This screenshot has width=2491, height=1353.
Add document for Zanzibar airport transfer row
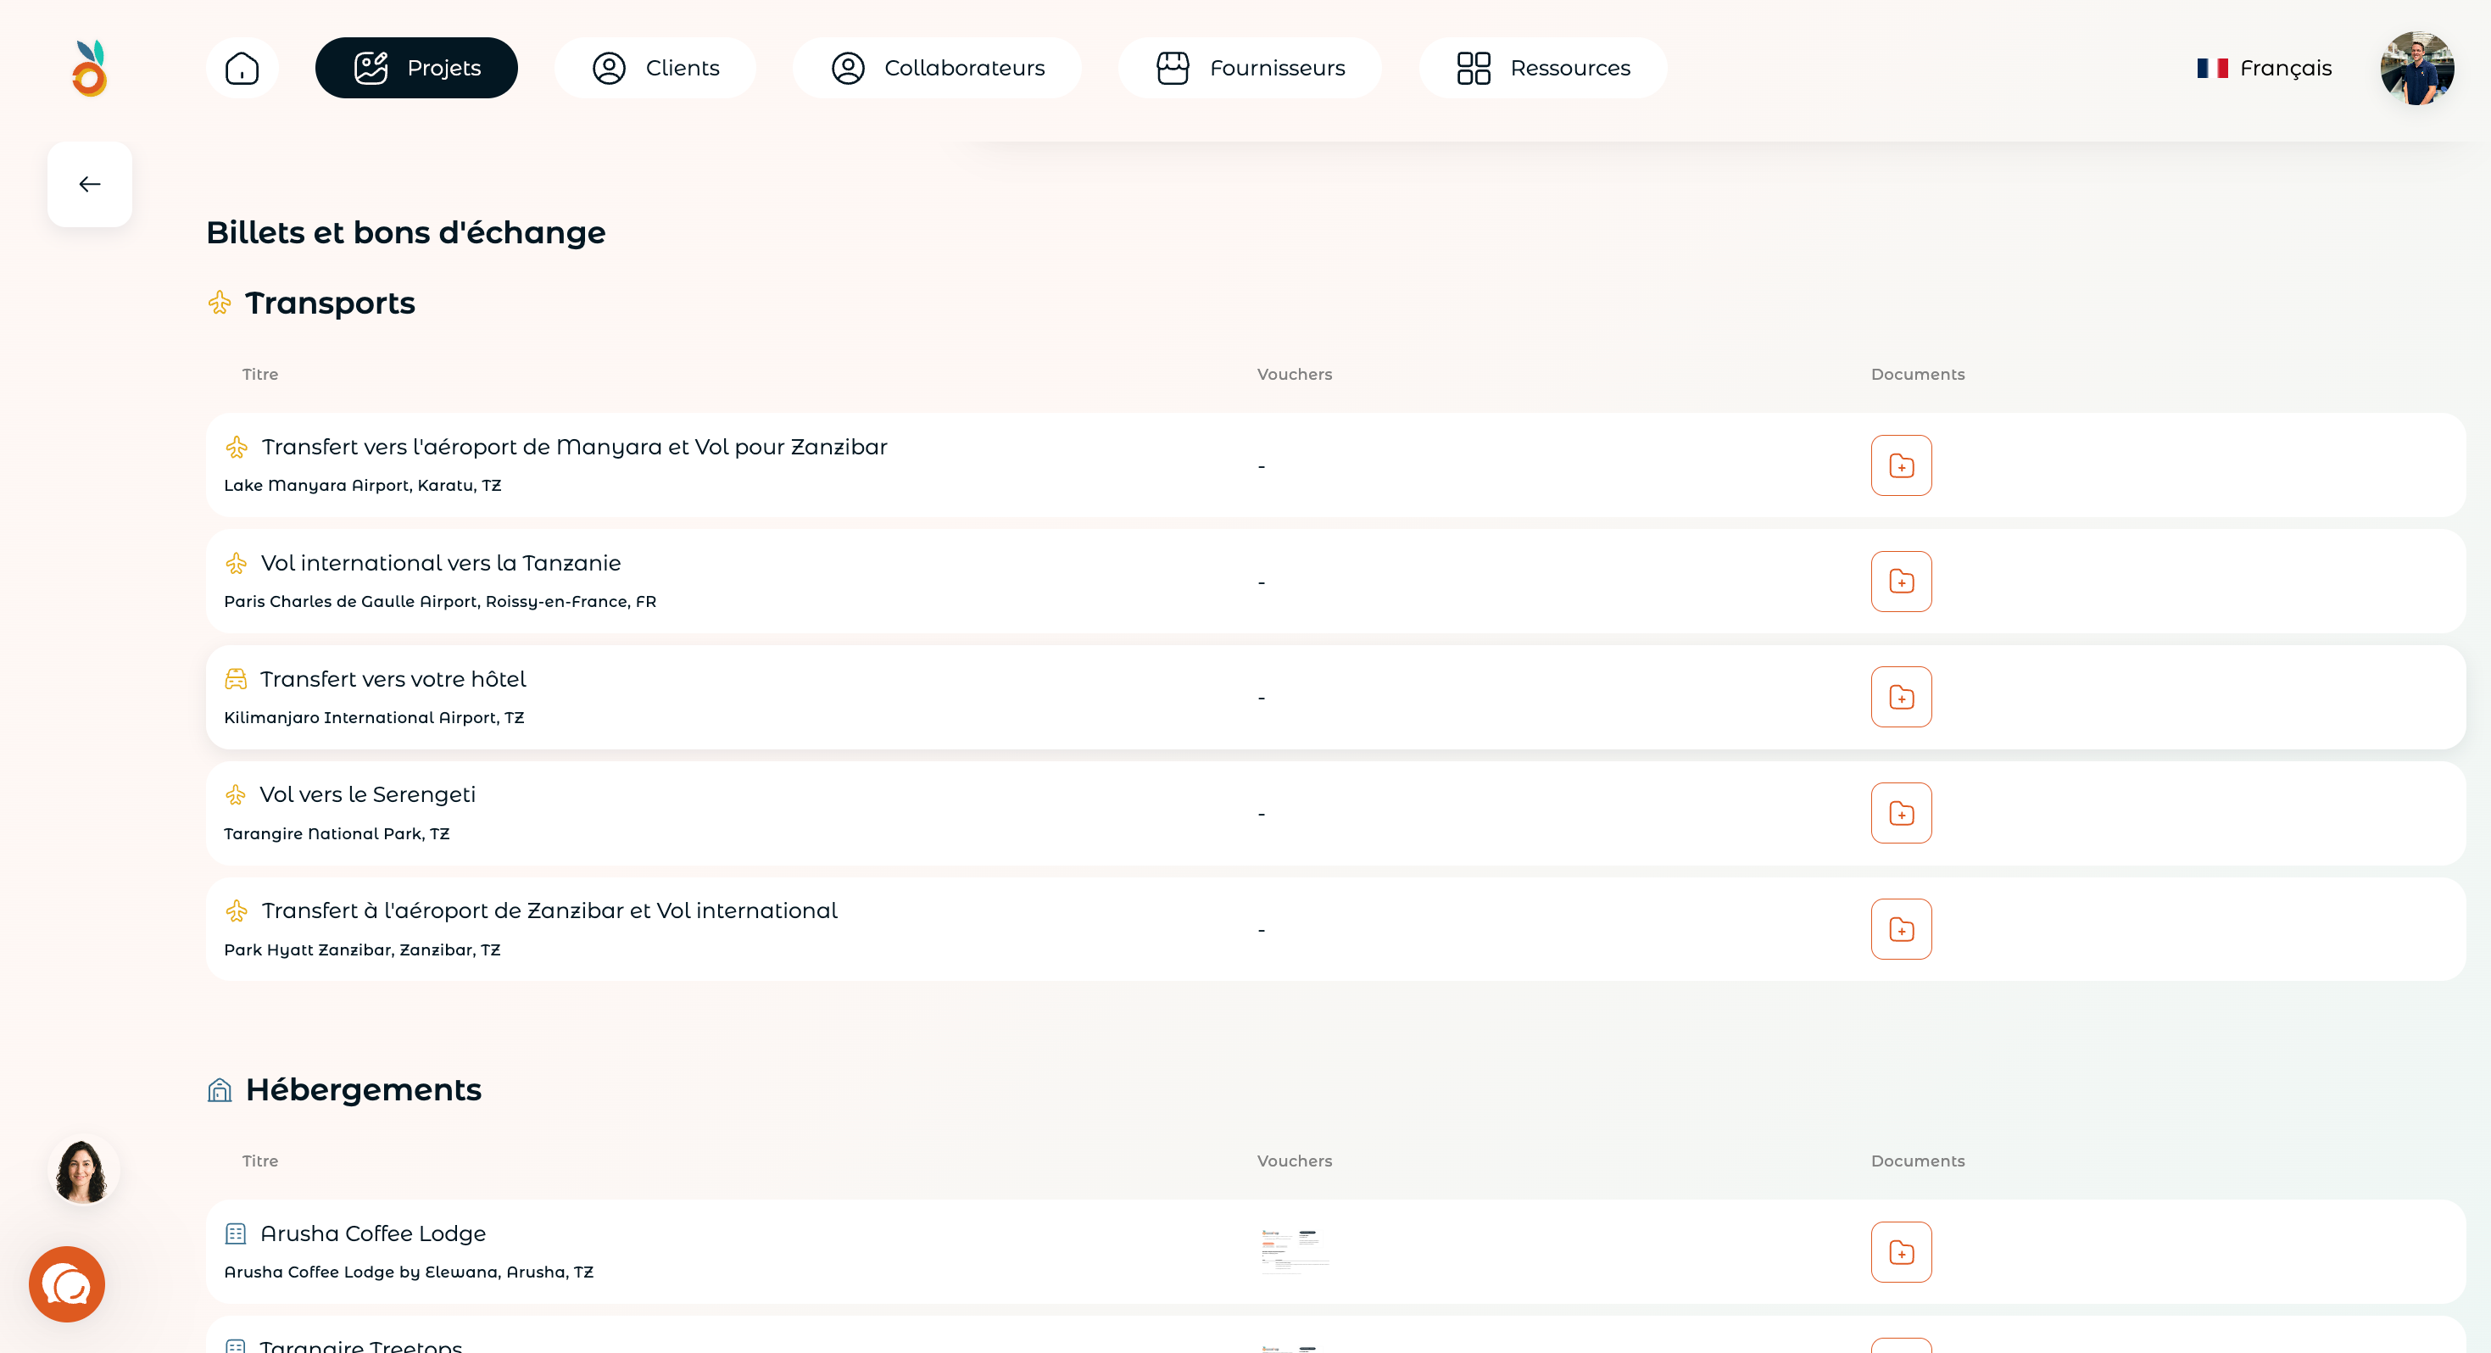[x=1901, y=928]
